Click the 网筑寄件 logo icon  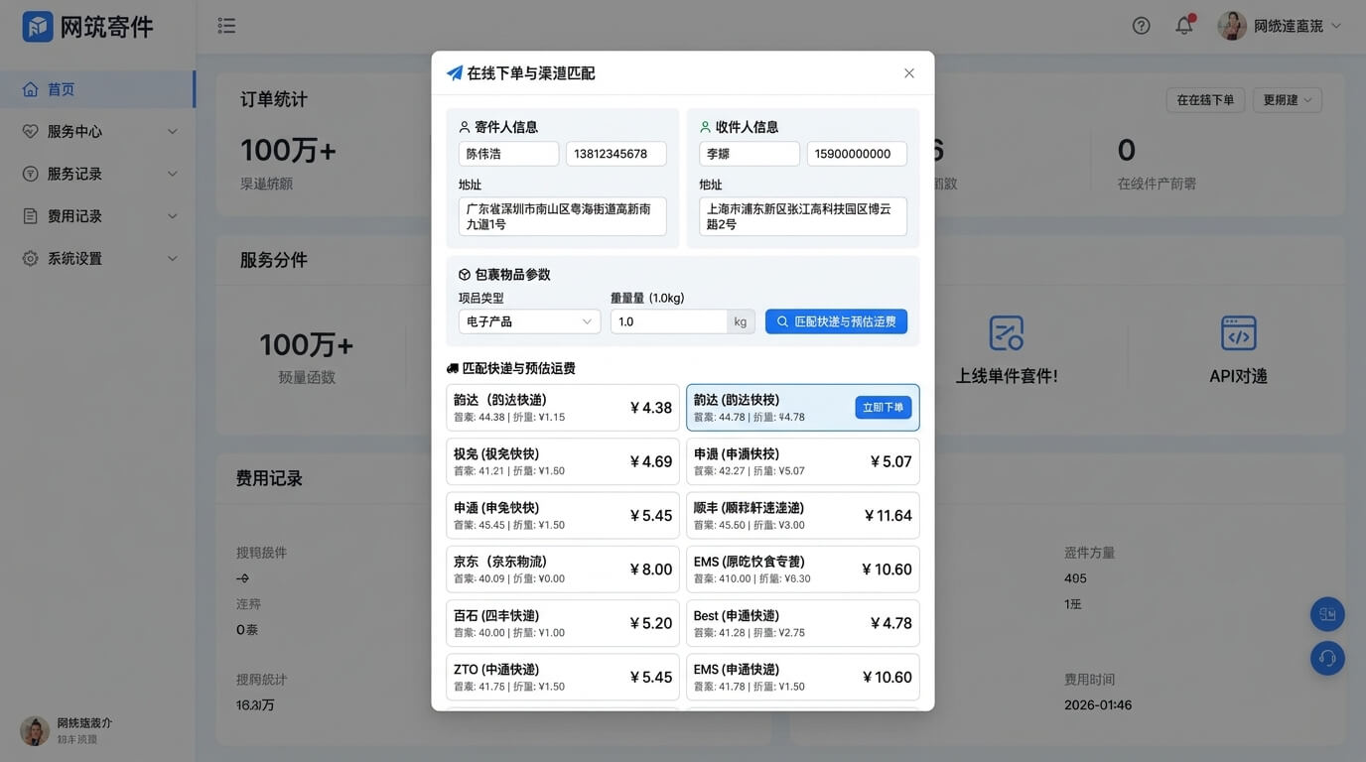click(38, 27)
